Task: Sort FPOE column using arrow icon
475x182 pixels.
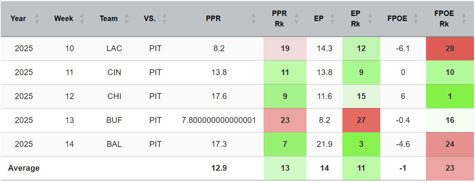Action: (x=418, y=19)
